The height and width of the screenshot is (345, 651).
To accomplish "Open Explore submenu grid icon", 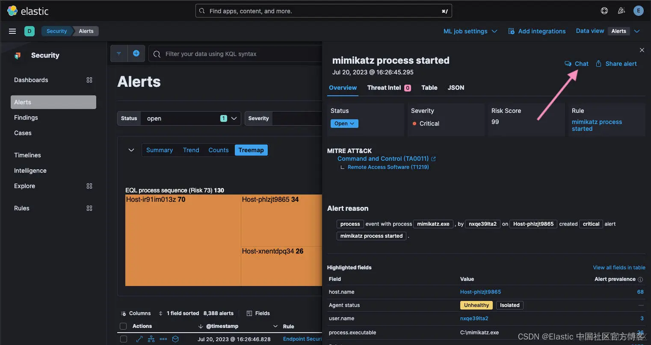I will [x=89, y=186].
